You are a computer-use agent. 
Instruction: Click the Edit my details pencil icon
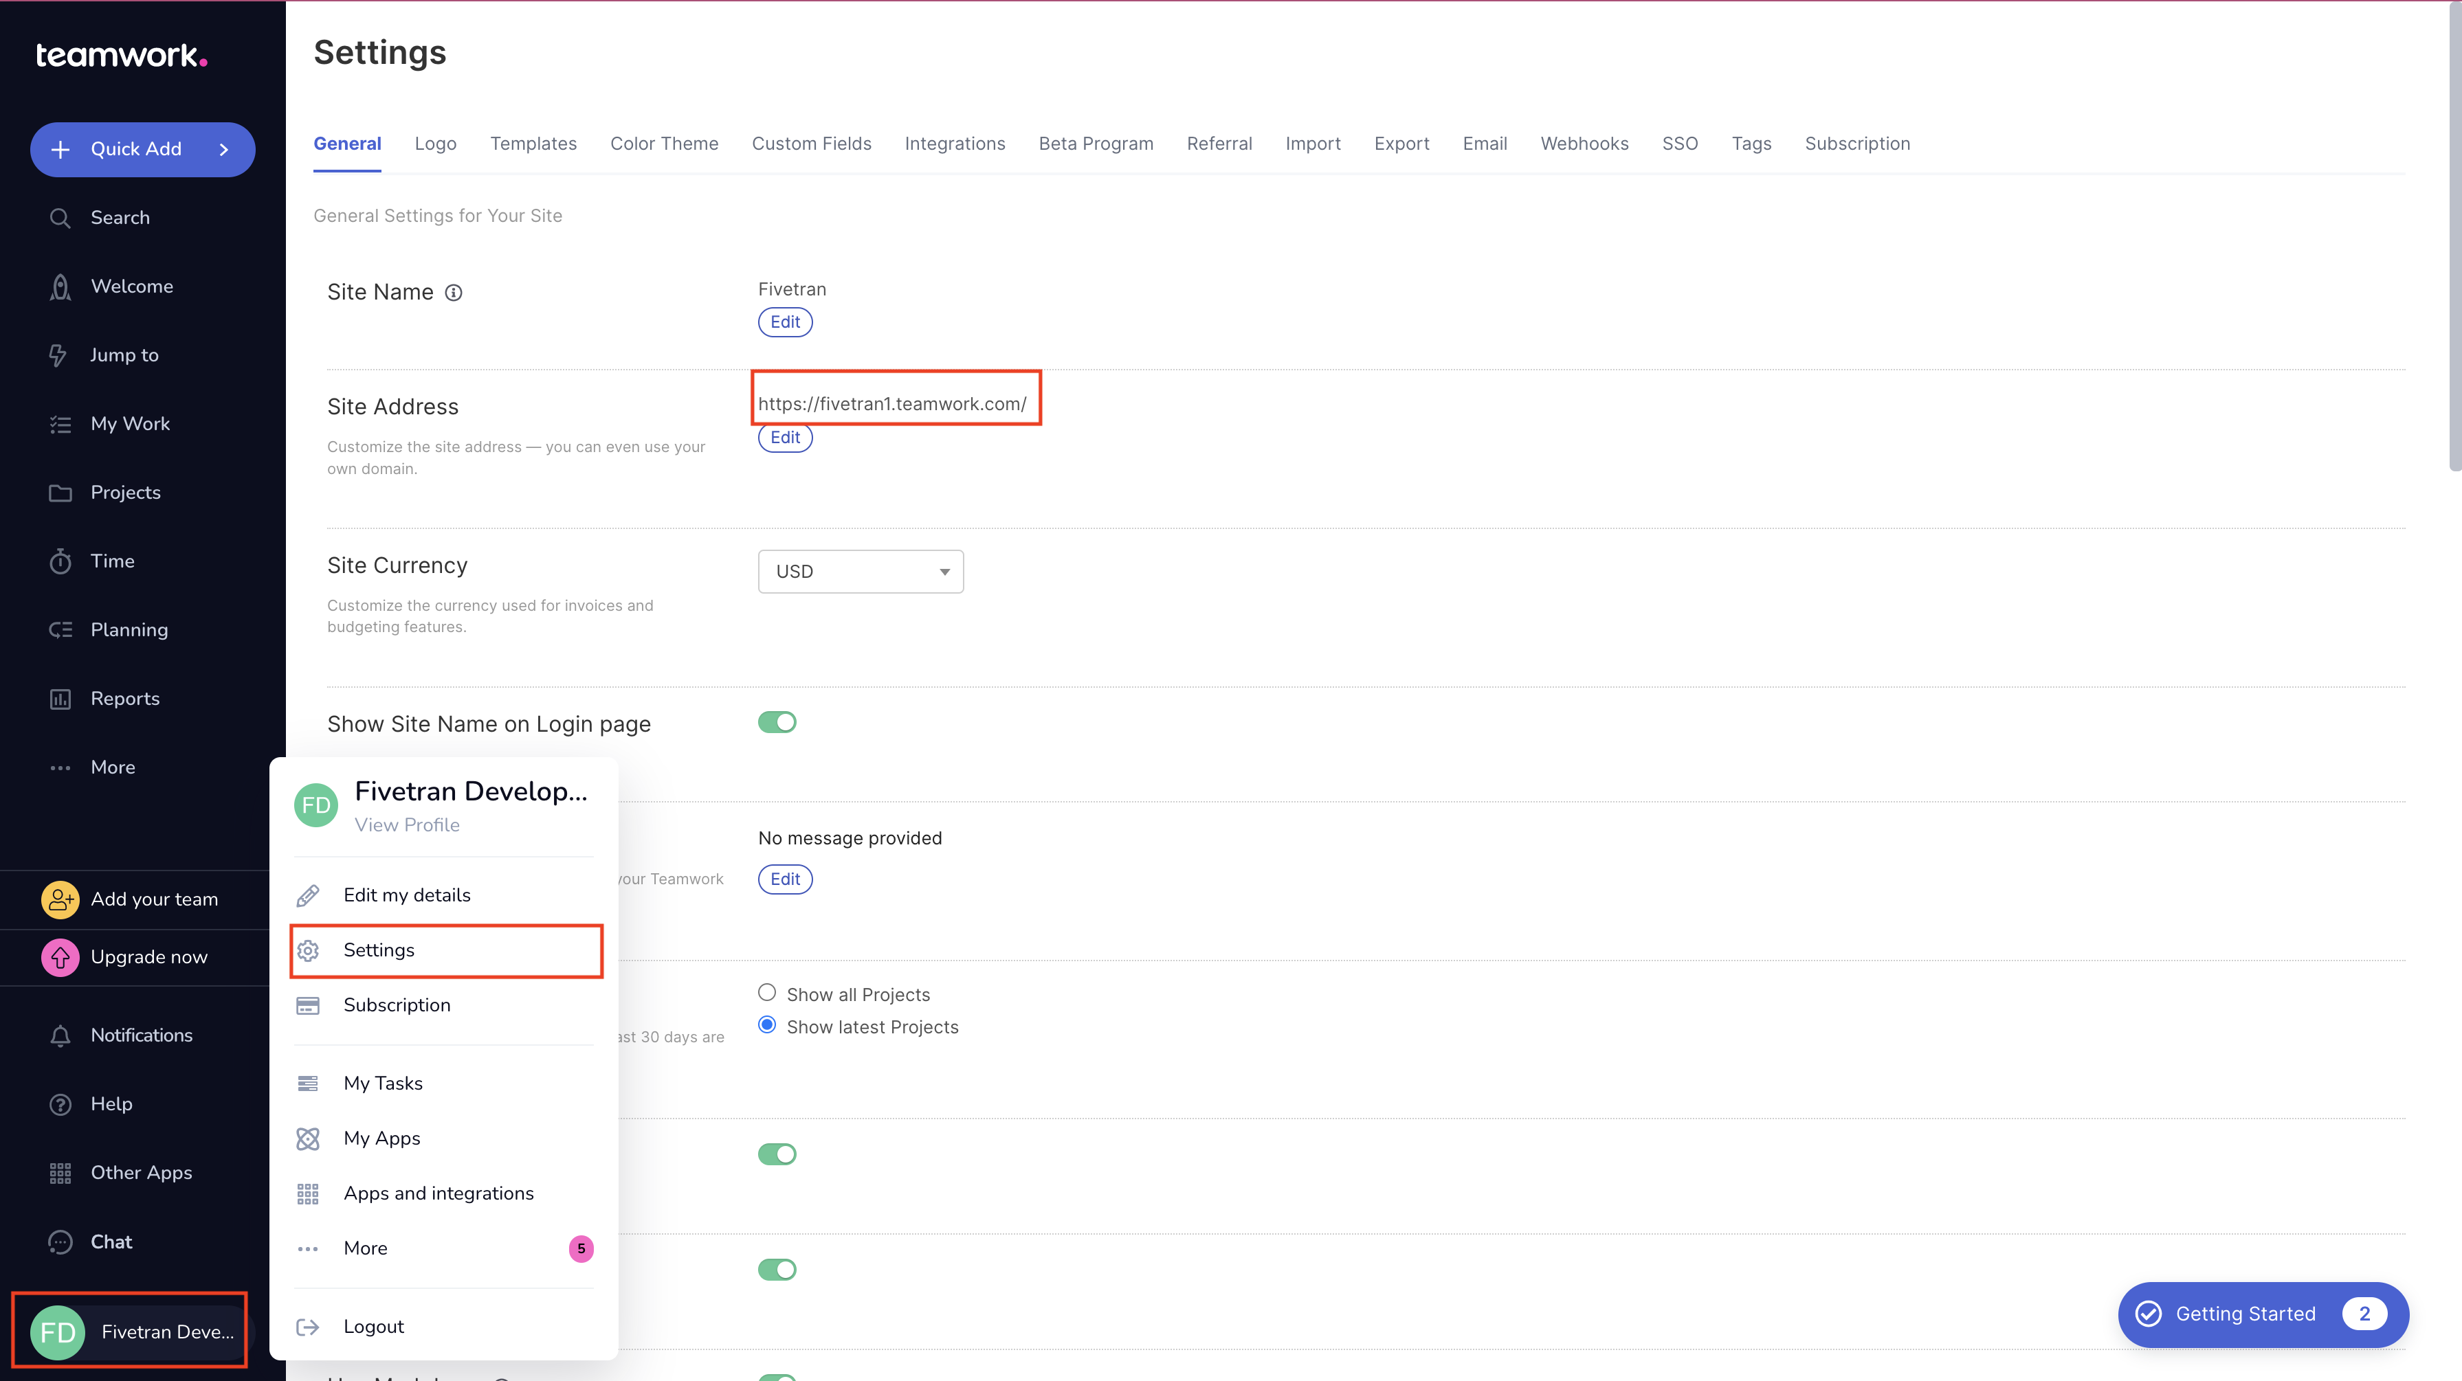coord(308,895)
